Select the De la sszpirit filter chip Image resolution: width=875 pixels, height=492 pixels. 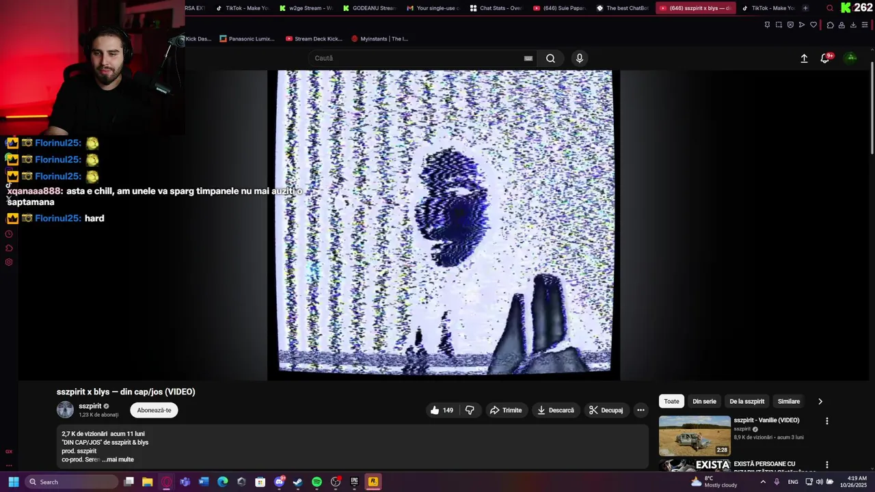point(746,401)
